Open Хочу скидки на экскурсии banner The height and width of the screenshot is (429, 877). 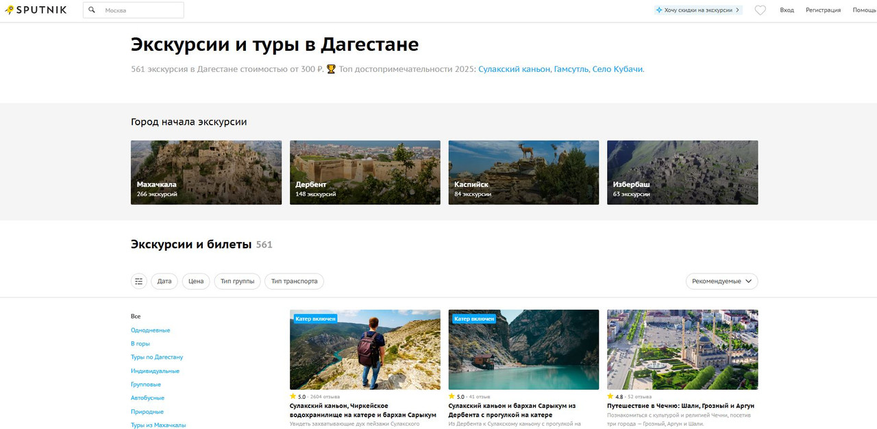pyautogui.click(x=698, y=10)
